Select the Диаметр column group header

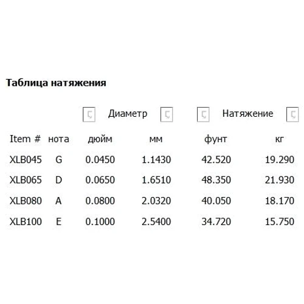tap(128, 114)
